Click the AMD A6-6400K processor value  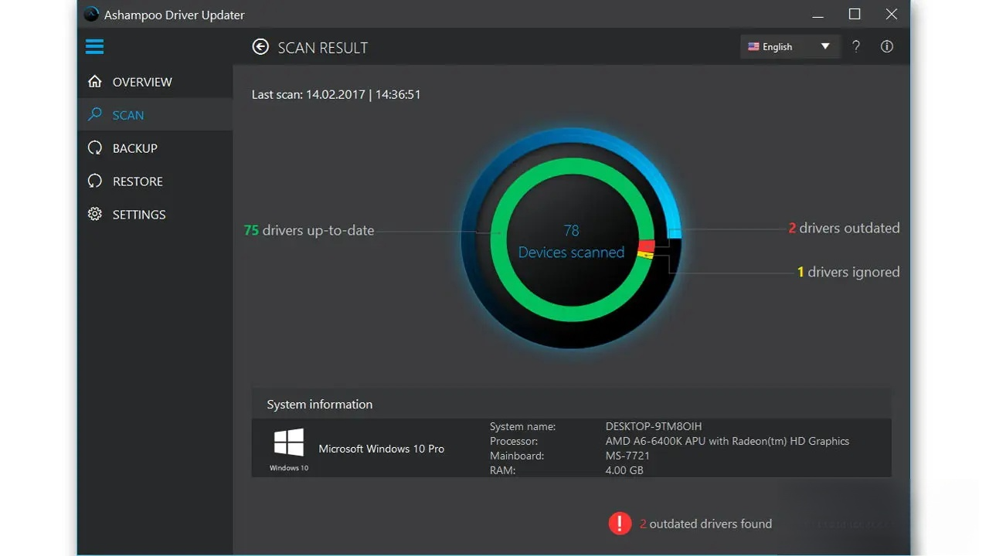(727, 441)
